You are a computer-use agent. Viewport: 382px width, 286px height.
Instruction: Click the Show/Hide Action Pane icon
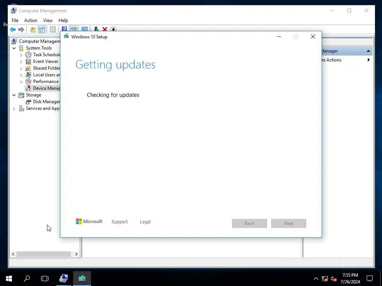[73, 29]
